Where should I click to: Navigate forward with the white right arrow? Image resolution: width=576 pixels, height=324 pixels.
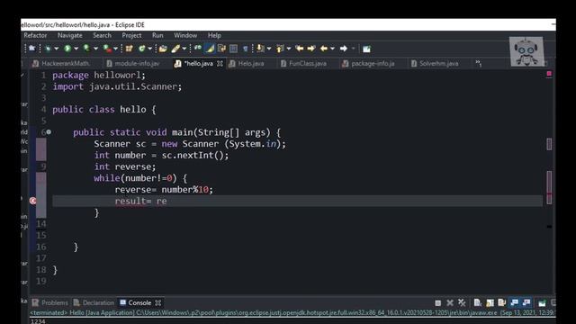[x=344, y=49]
